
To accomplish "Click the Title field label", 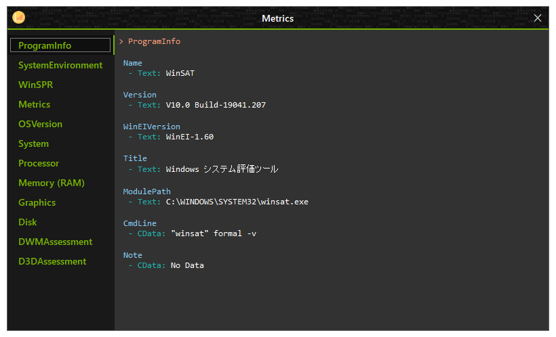I will tap(135, 158).
